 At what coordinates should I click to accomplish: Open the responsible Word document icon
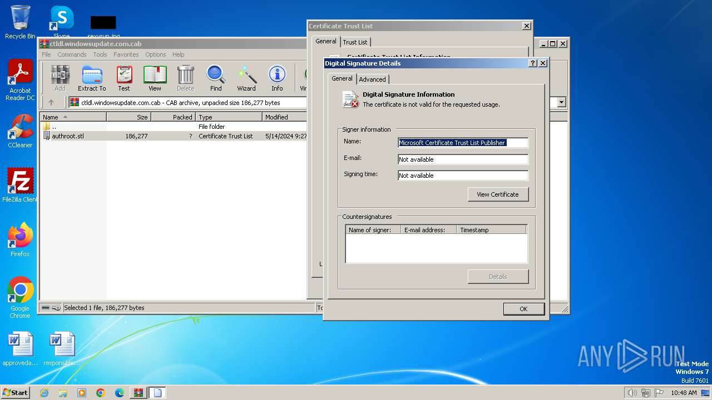click(x=62, y=349)
